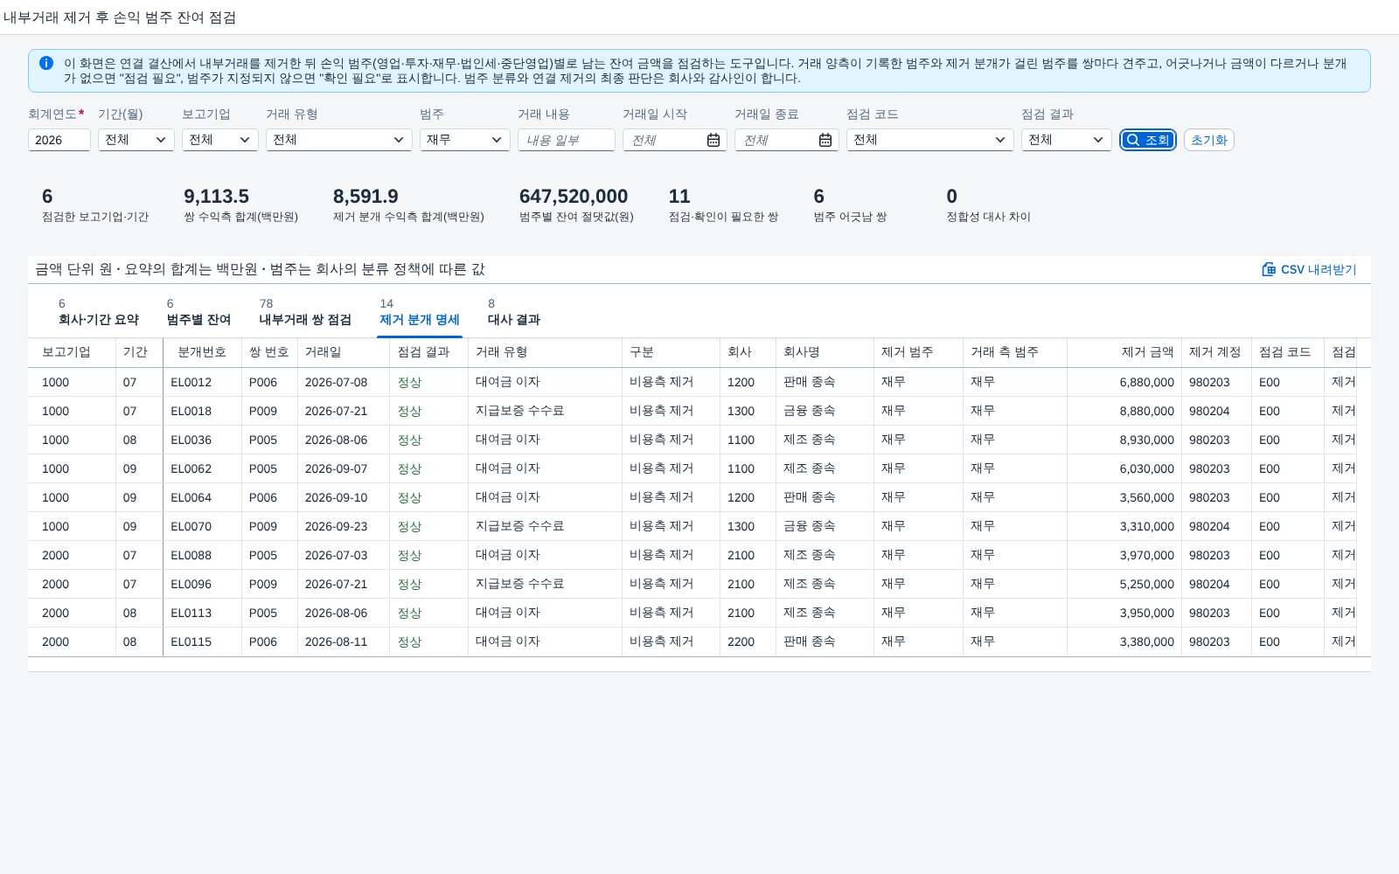Sort by the 분개번호 column header
The image size is (1399, 874).
coord(202,351)
